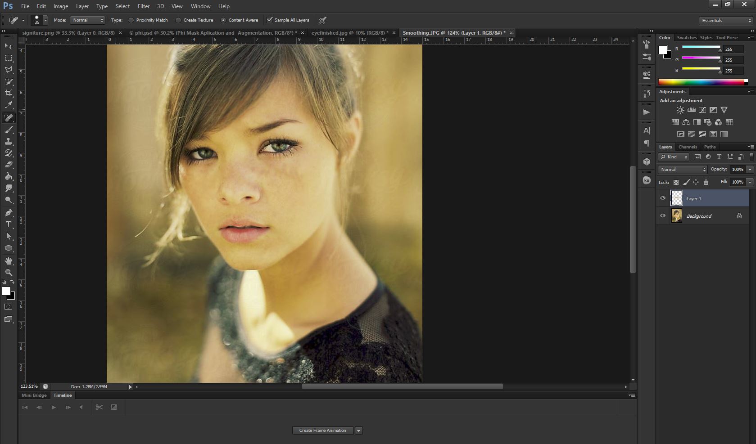756x444 pixels.
Task: Toggle lock transparent pixels
Action: pyautogui.click(x=676, y=182)
